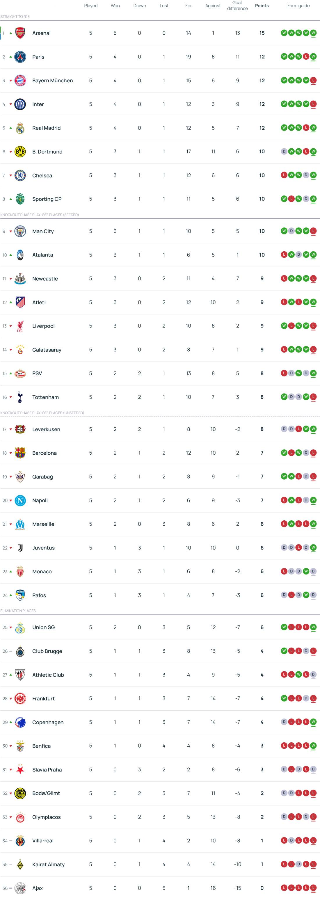Click the B. Dortmund club crest
This screenshot has height=900, width=320.
coord(20,152)
